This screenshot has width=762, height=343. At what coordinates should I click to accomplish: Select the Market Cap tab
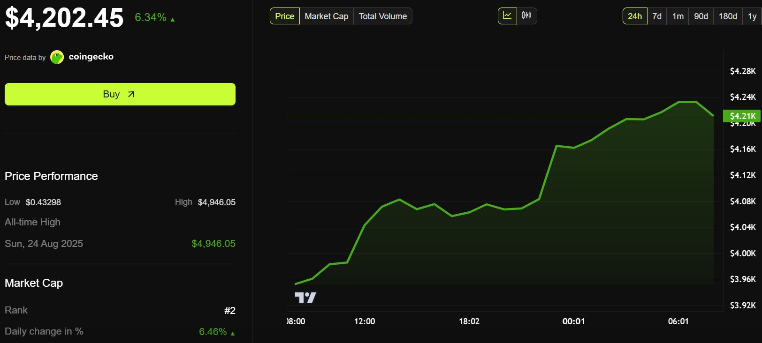(327, 16)
